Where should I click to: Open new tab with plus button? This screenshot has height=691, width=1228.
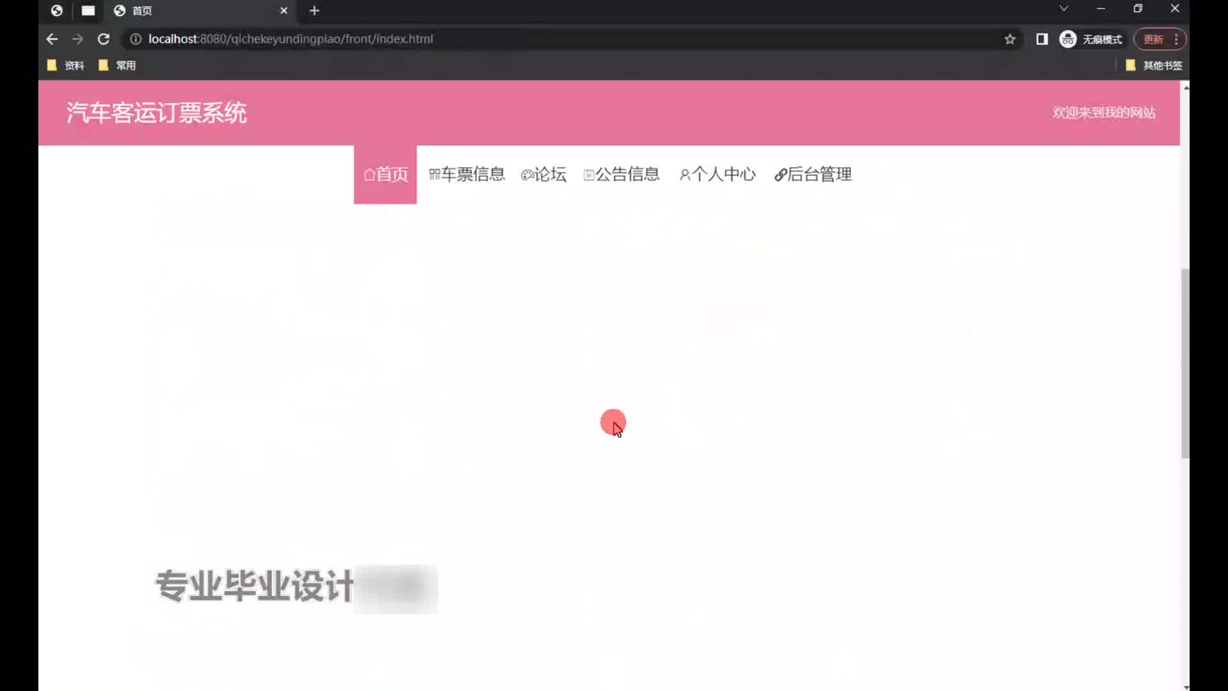tap(314, 10)
